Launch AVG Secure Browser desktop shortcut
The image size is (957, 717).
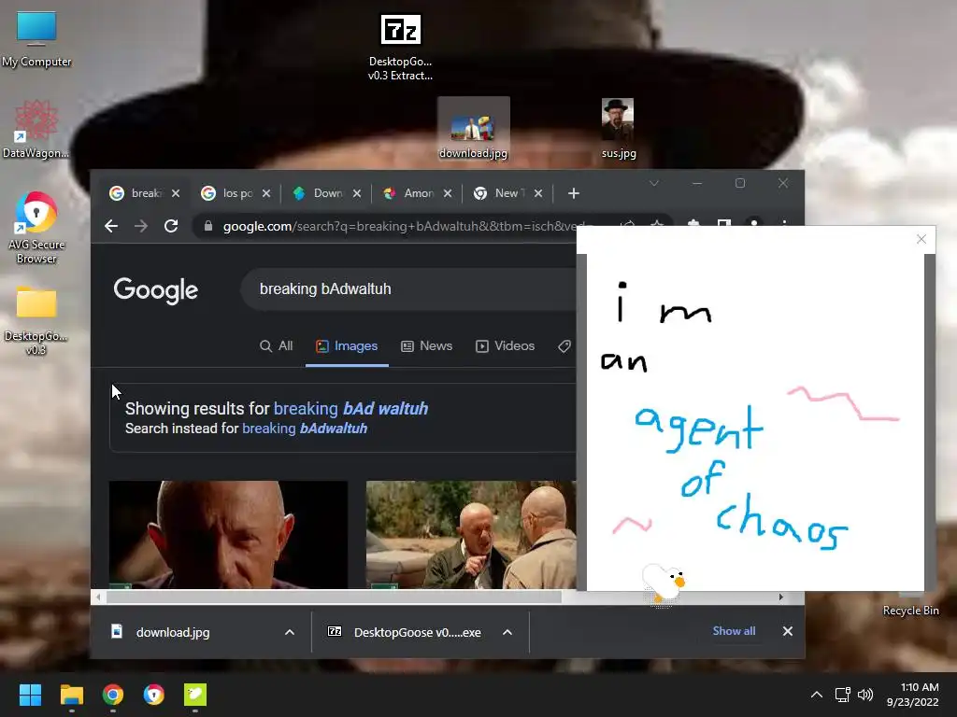pos(36,228)
